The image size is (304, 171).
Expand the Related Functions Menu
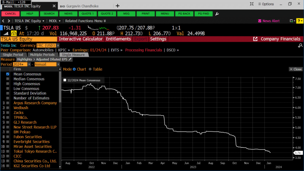tap(85, 21)
